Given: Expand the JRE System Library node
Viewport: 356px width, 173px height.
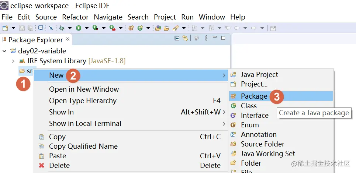Looking at the screenshot, I should point(13,61).
